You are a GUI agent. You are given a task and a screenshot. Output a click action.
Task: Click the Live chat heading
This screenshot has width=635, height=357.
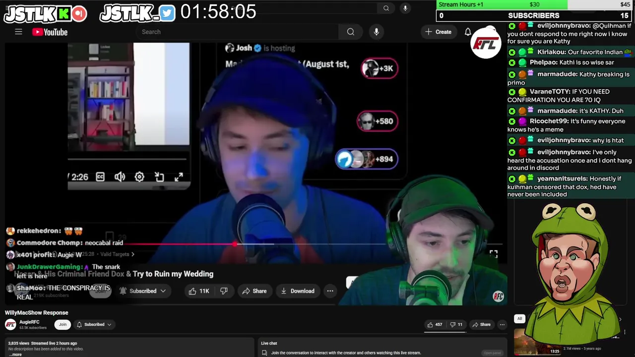[x=269, y=343]
